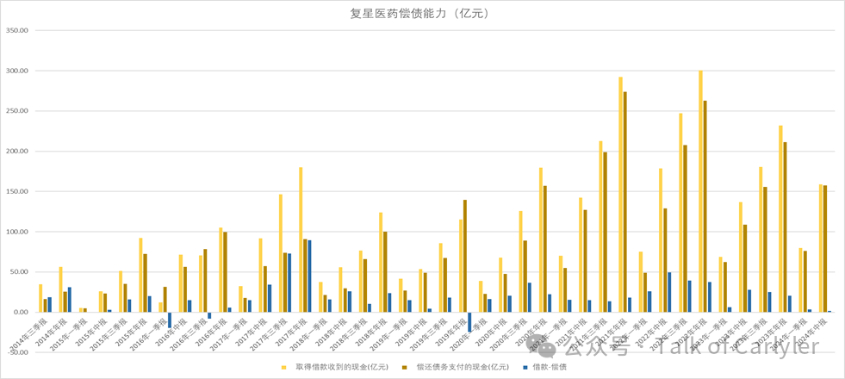Click x-axis label 2019年三季报

[427, 333]
